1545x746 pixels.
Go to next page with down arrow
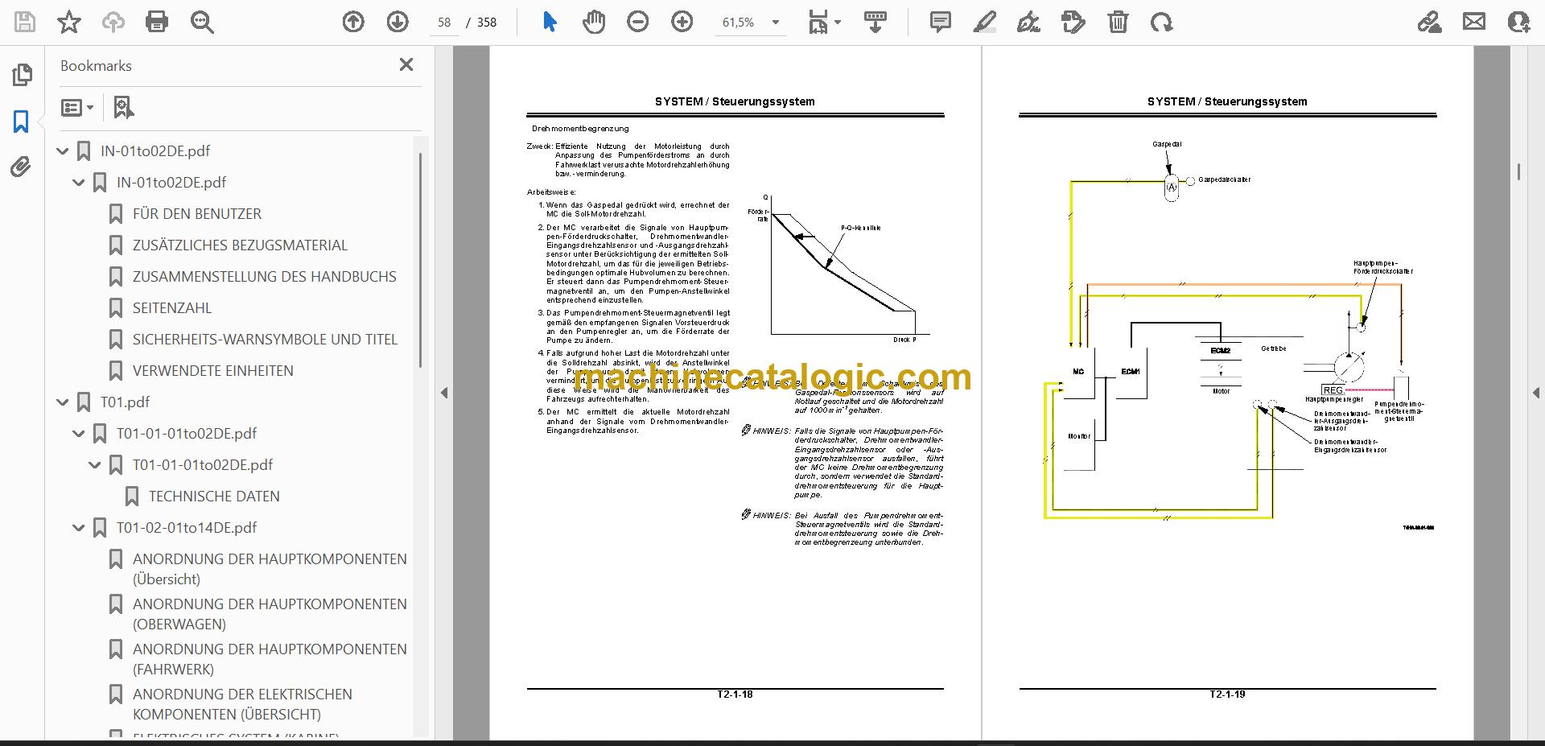click(398, 22)
